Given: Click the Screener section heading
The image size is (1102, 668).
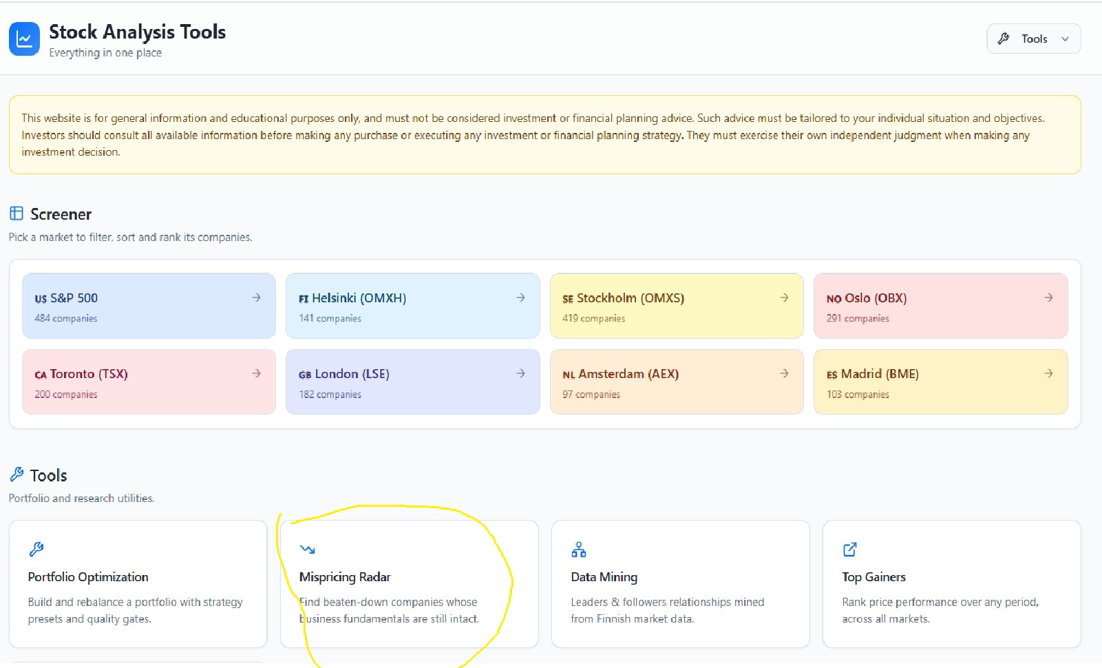Looking at the screenshot, I should point(61,214).
